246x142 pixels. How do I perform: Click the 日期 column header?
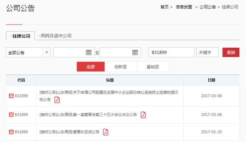click(x=211, y=80)
